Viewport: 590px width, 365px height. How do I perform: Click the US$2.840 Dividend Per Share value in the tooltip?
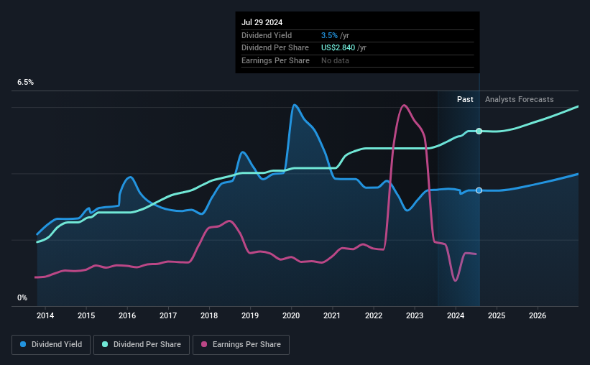(338, 48)
